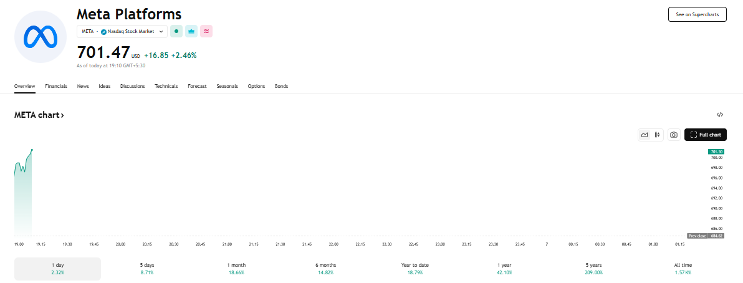Click the green market-open dot badge

(x=176, y=31)
